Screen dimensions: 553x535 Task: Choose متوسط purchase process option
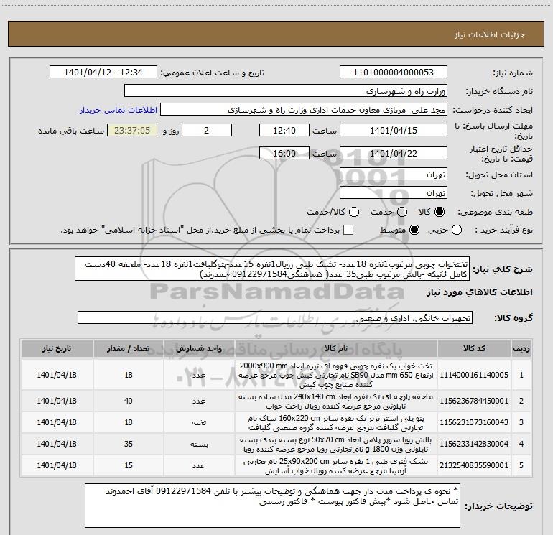tap(414, 230)
